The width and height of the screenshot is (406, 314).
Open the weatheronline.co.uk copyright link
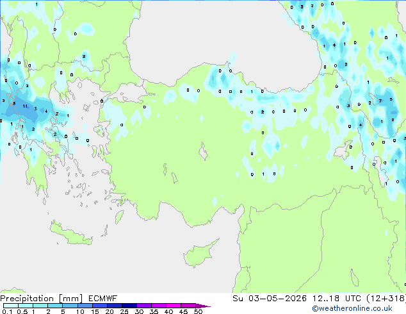pos(352,308)
